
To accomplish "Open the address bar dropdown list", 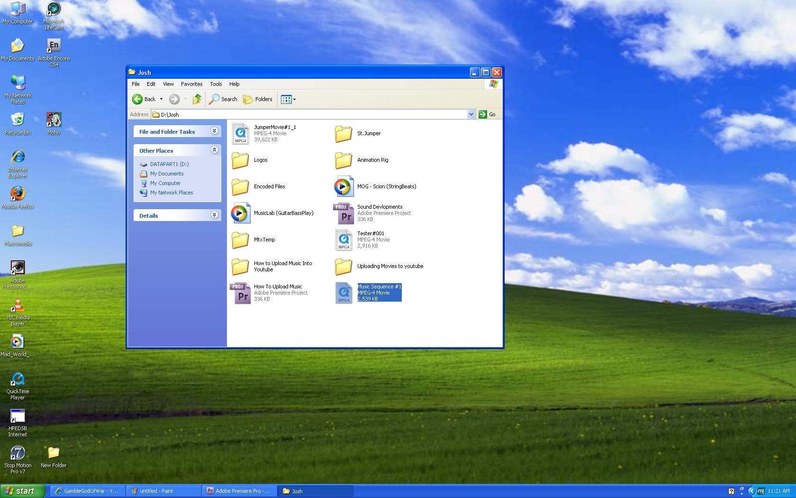I will pyautogui.click(x=471, y=114).
